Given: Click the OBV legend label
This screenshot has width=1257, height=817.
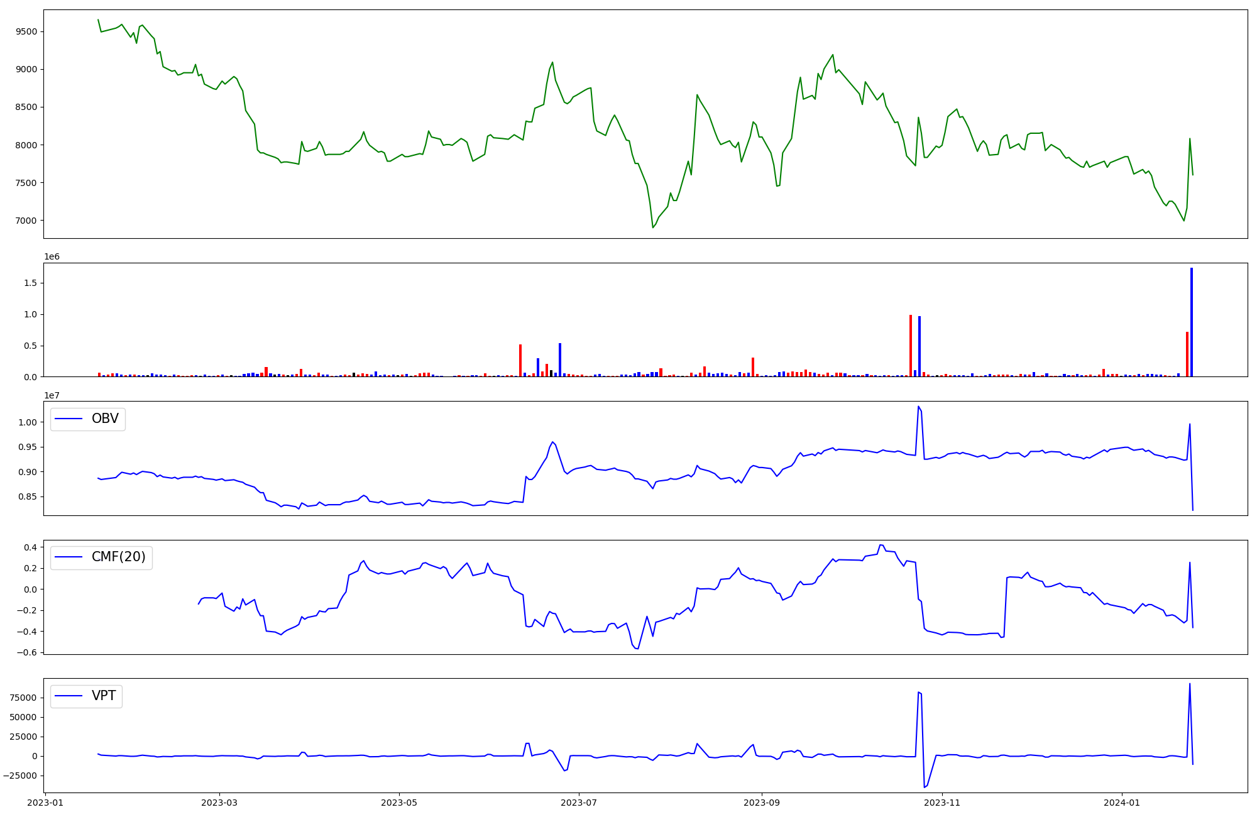Looking at the screenshot, I should 105,419.
